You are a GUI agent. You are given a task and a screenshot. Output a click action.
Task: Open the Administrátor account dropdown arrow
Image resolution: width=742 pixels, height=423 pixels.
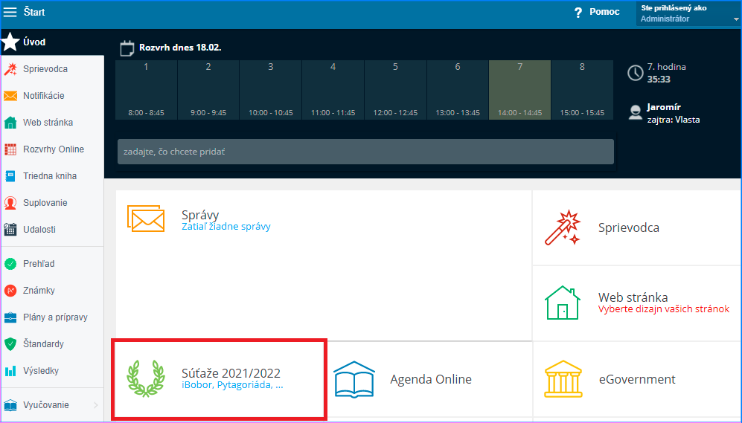(736, 19)
